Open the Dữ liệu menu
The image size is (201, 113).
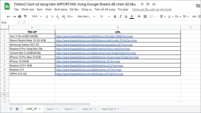(x=74, y=9)
